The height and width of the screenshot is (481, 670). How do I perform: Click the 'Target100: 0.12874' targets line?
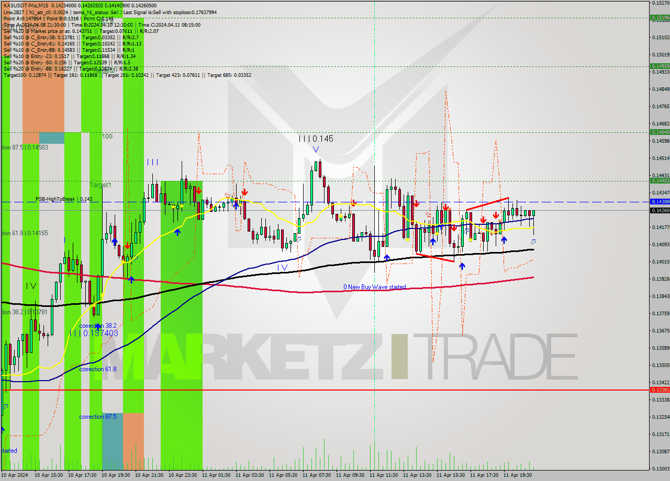(127, 75)
